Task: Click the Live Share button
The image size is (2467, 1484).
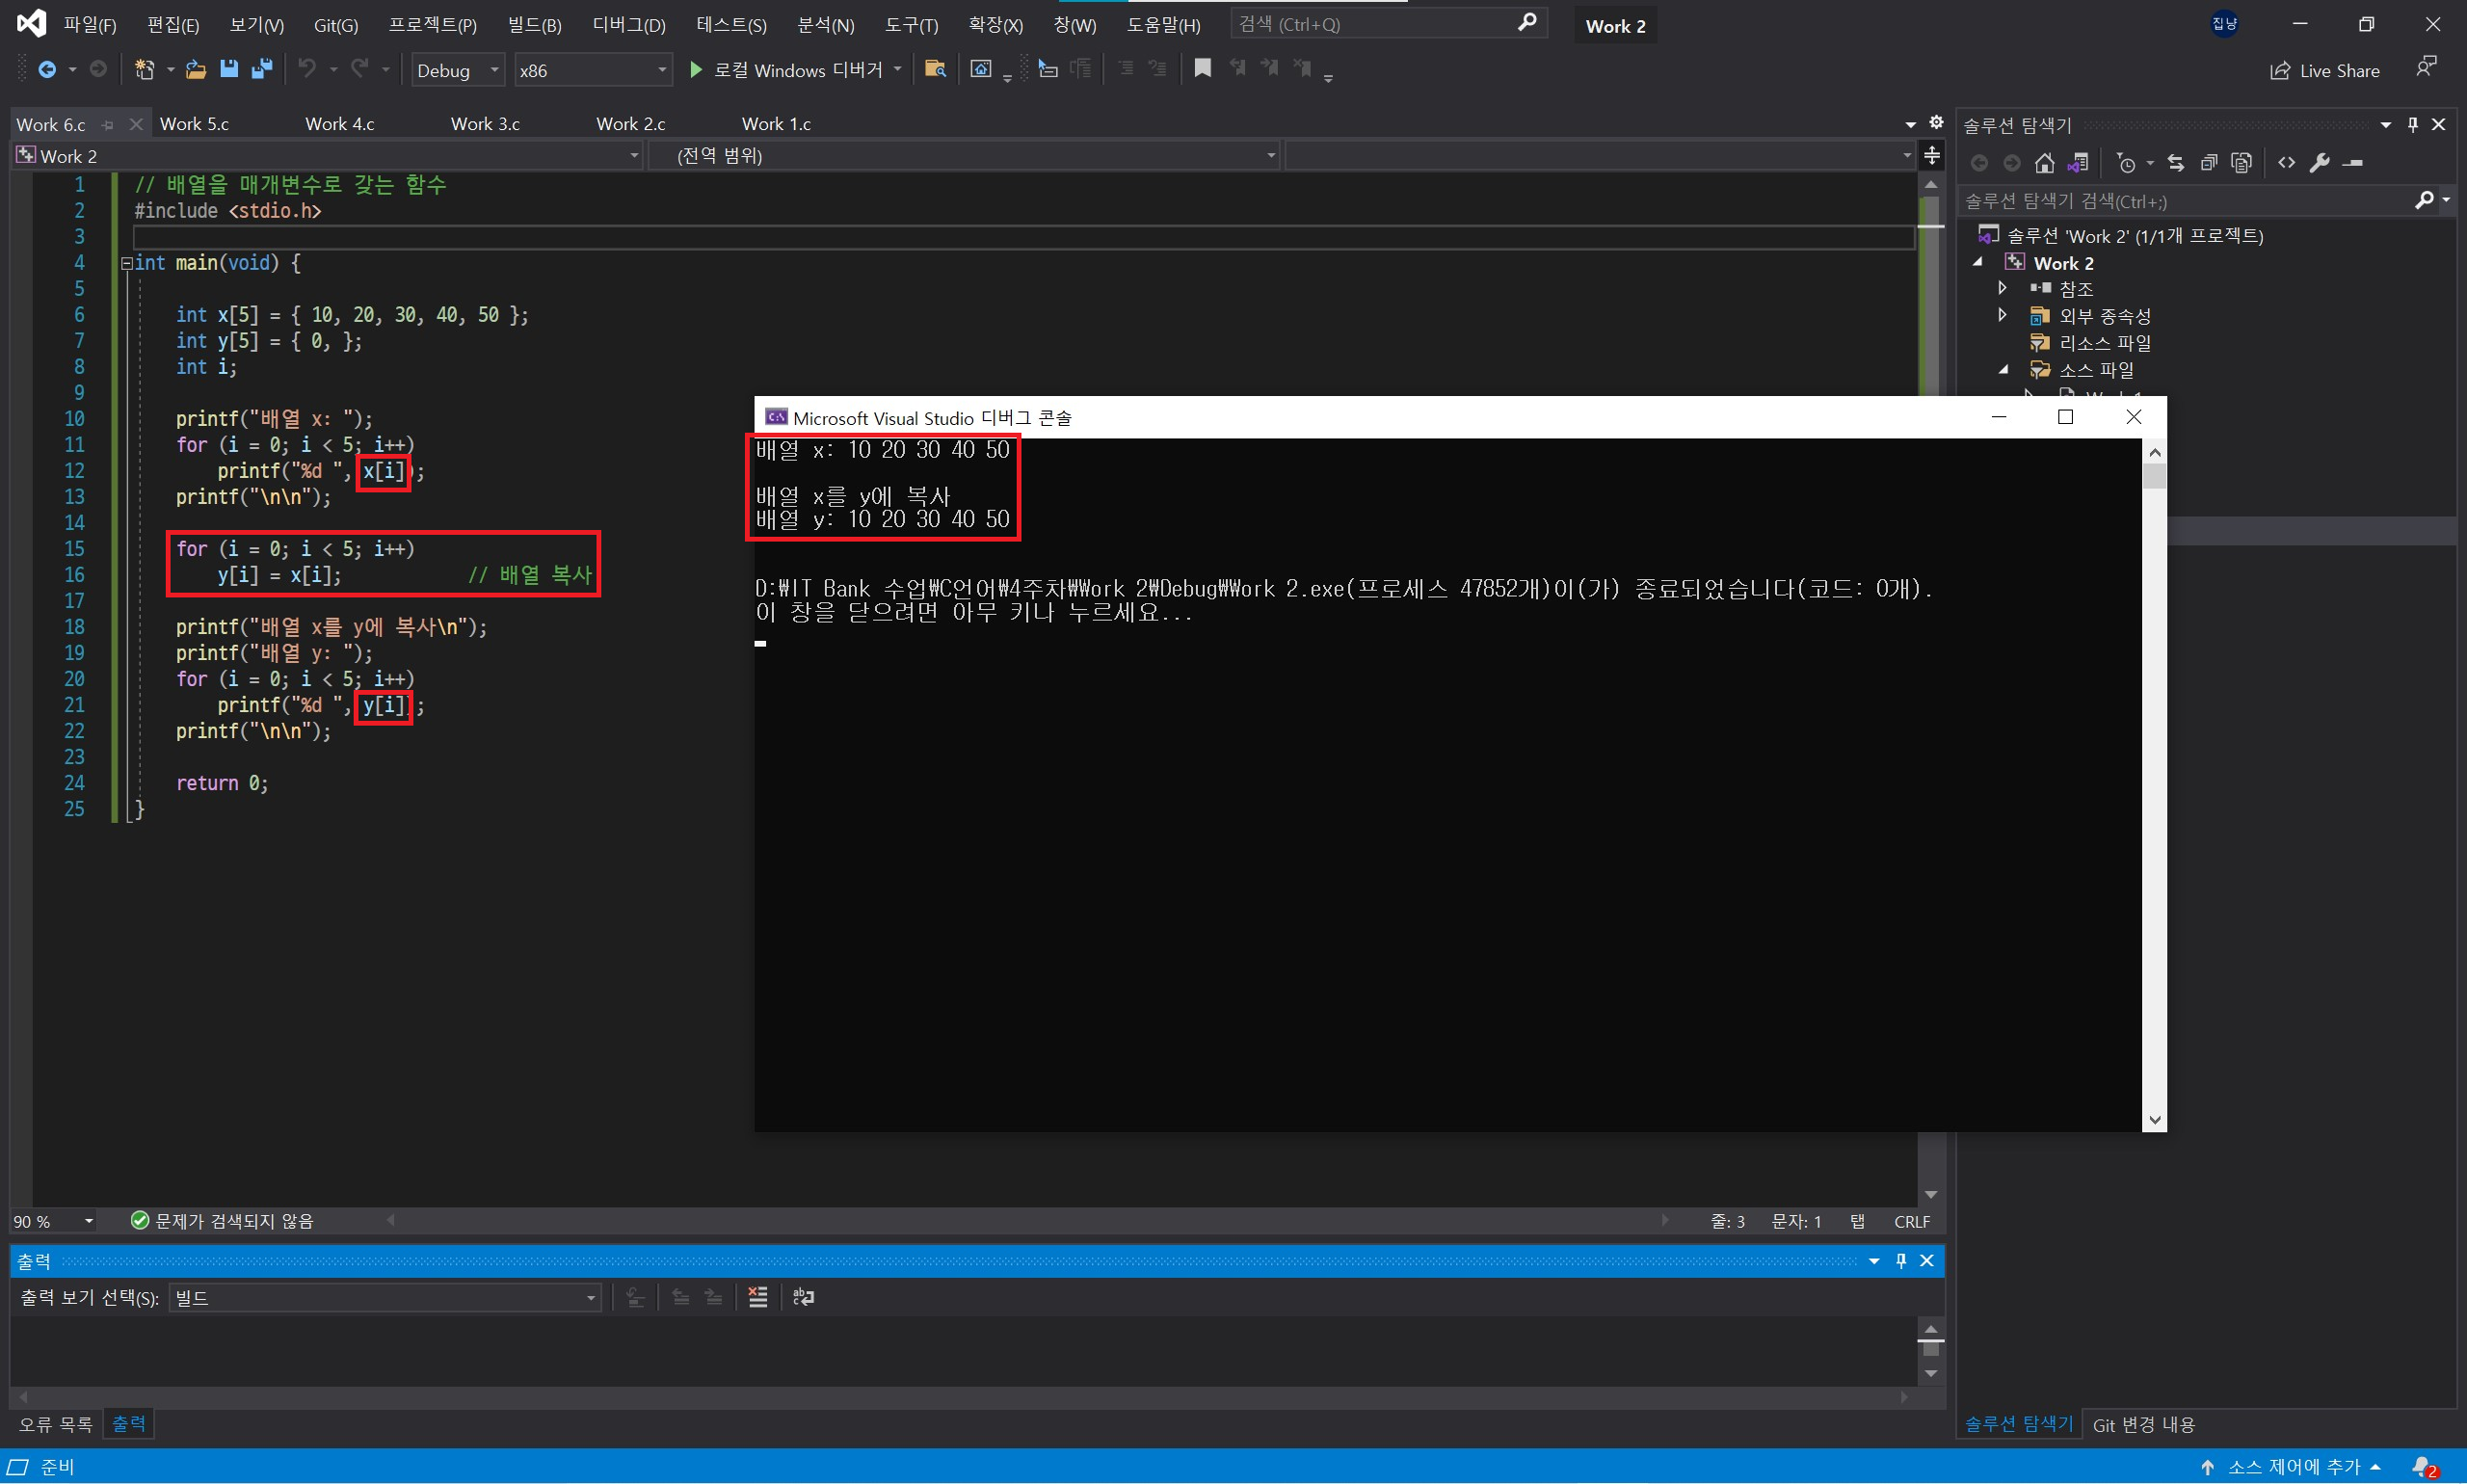Action: 2324,70
